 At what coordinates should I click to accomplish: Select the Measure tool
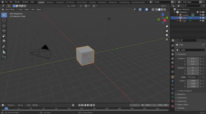coord(4,52)
